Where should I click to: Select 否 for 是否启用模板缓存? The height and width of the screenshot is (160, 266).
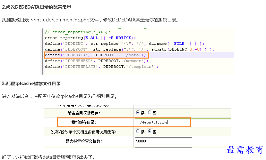click(150, 112)
